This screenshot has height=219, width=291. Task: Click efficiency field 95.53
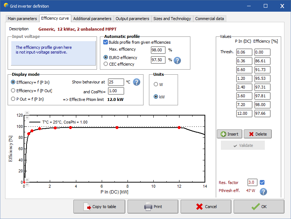click(x=262, y=78)
